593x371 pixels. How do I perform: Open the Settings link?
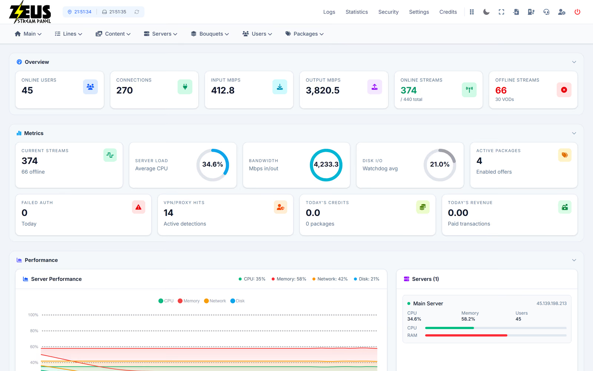(419, 12)
